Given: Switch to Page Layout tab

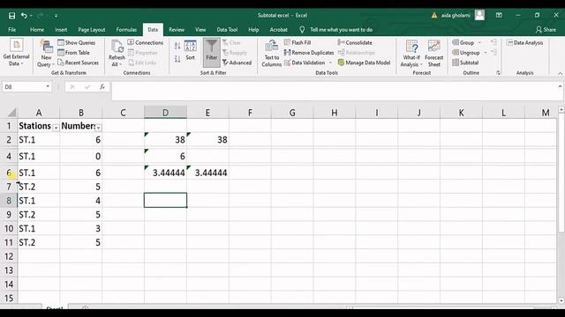Looking at the screenshot, I should coord(92,30).
